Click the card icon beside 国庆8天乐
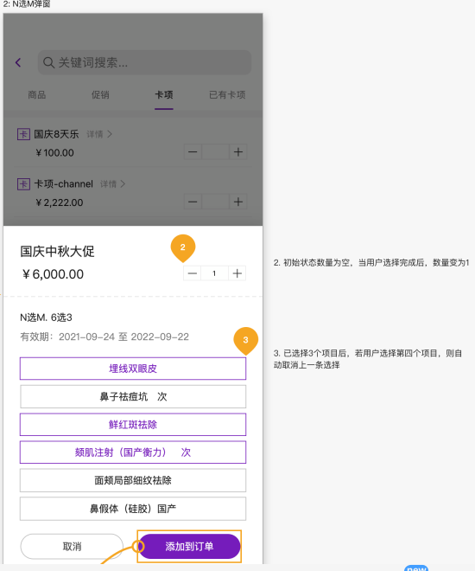Screen dimensions: 475x571 23,134
